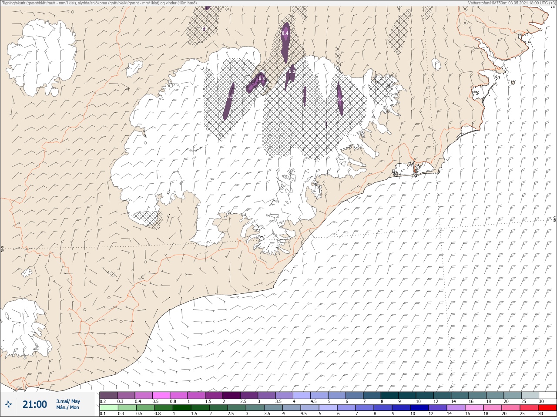Image resolution: width=557 pixels, height=417 pixels.
Task: Select the upper legend lavender swatch at 4
Action: point(302,395)
